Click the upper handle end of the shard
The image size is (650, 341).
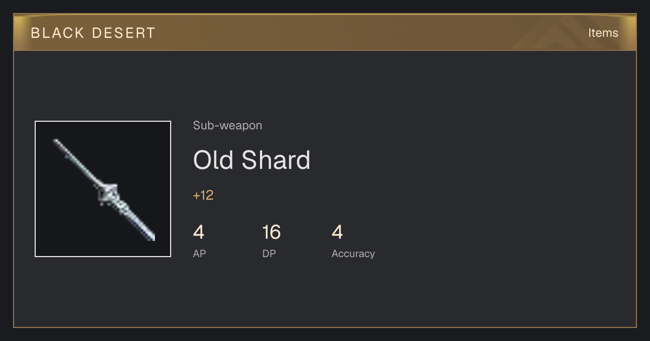click(58, 143)
